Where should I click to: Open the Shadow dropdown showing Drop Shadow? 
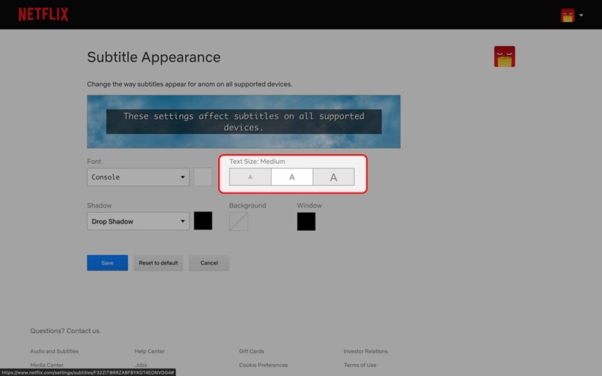tap(138, 221)
